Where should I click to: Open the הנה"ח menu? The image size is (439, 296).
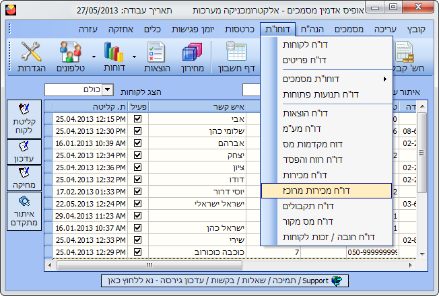(312, 29)
